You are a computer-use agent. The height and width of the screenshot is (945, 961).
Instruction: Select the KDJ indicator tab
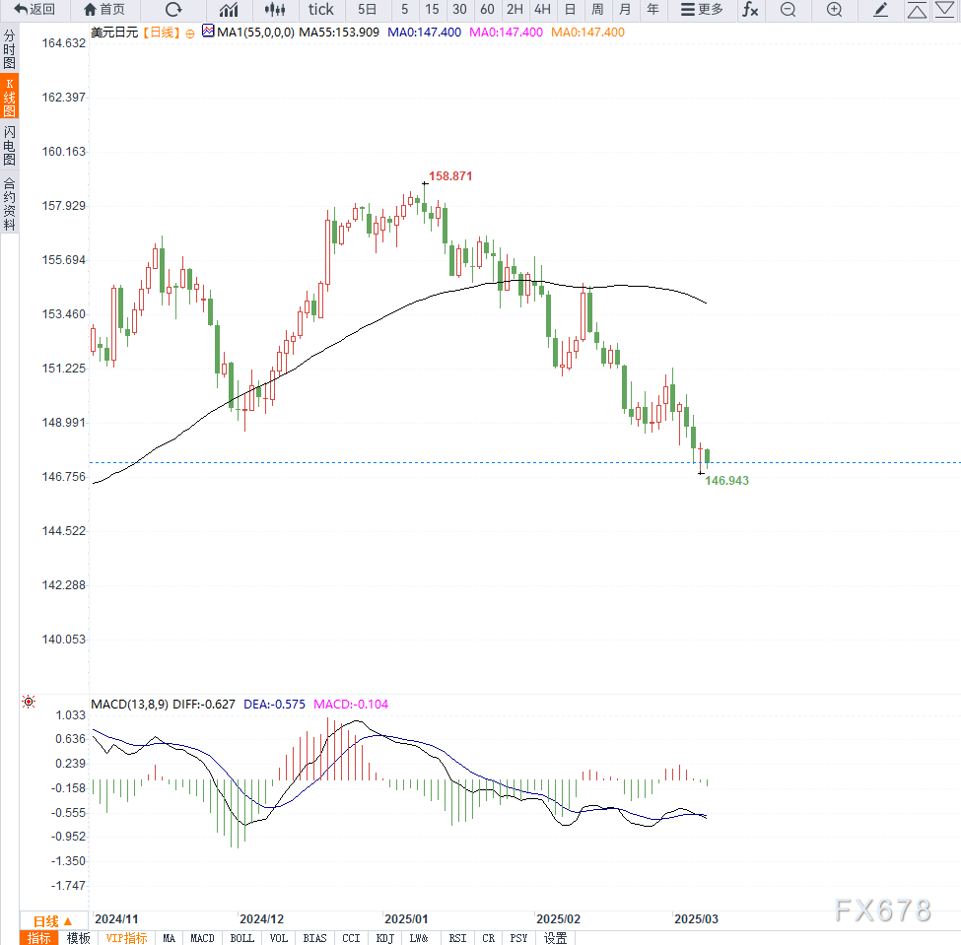click(x=384, y=938)
